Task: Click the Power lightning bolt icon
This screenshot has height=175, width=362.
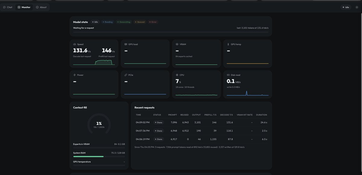Action: pyautogui.click(x=75, y=75)
